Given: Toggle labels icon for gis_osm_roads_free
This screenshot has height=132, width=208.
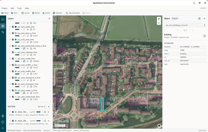Looking at the screenshot, I should click(24, 61).
